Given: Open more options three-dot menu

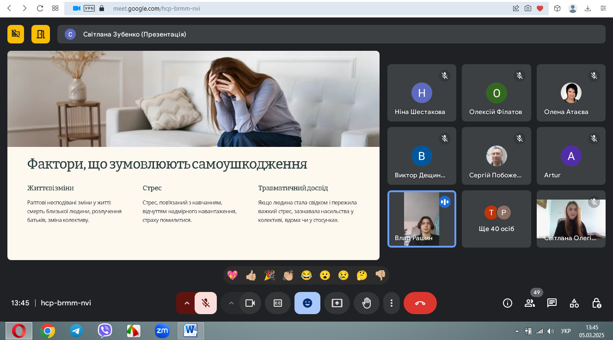Looking at the screenshot, I should (392, 303).
